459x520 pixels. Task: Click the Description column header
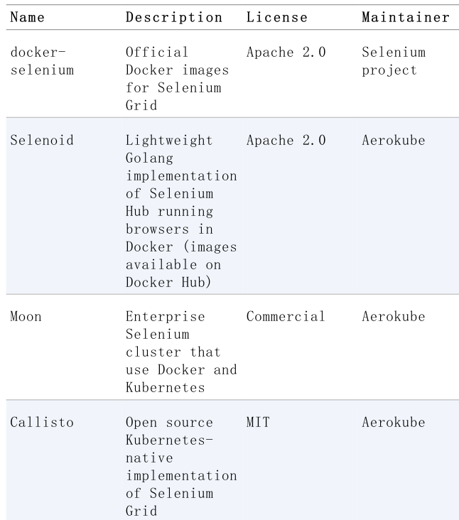[174, 17]
